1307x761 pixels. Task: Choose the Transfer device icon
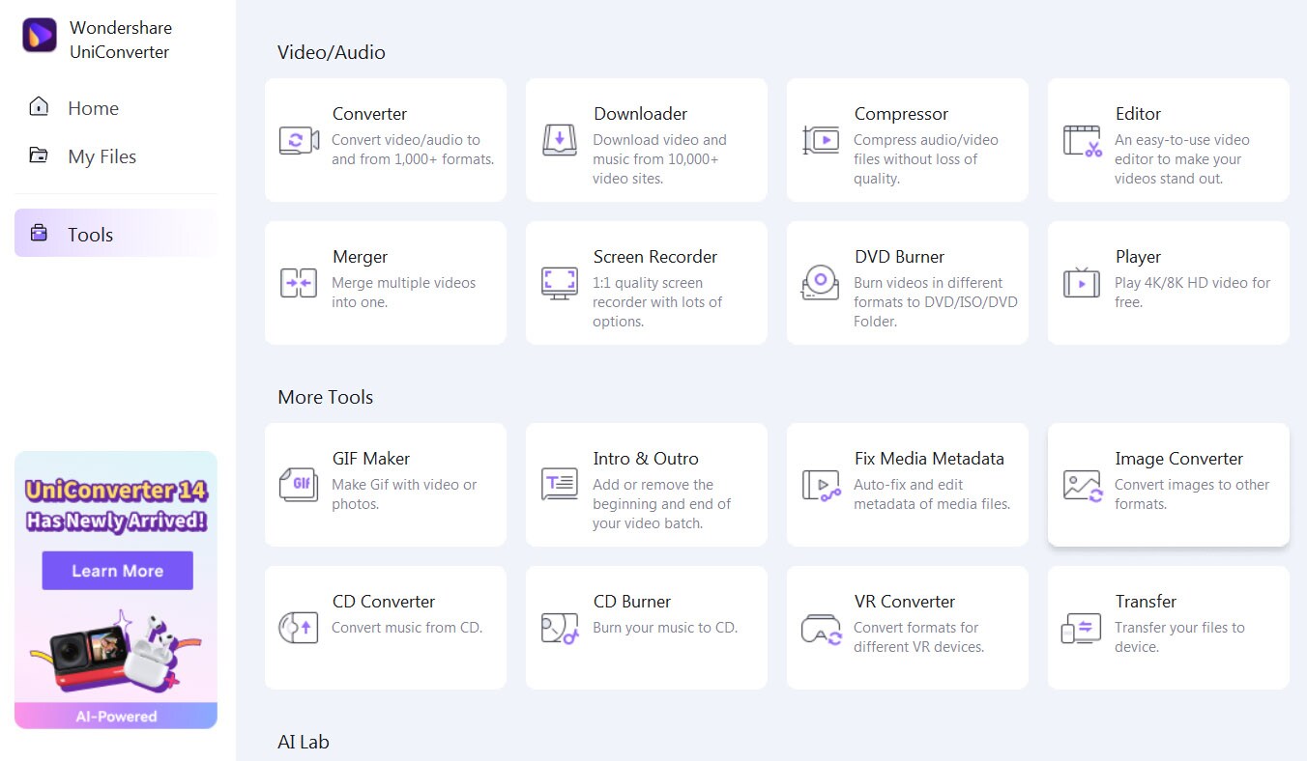[x=1082, y=628]
